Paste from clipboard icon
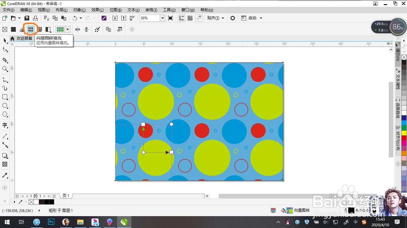 coord(63,18)
